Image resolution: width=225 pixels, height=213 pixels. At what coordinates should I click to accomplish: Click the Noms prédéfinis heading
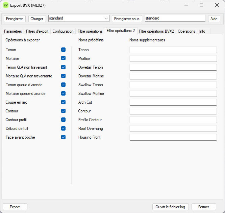coord(91,40)
